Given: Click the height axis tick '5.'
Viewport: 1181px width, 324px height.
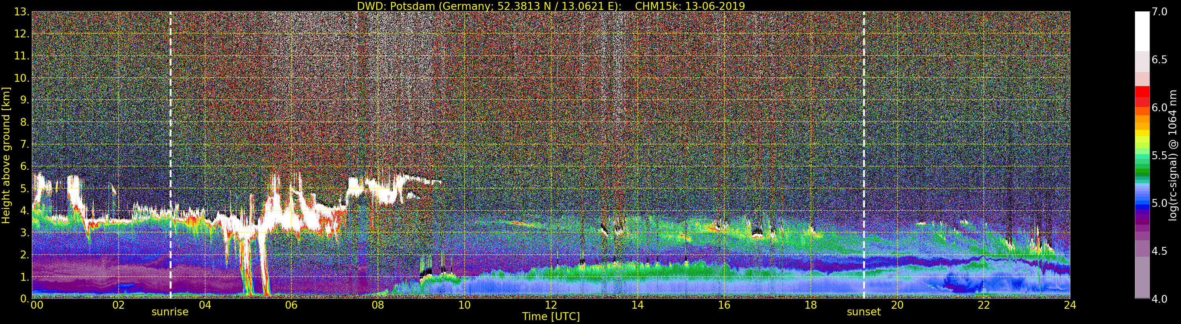Looking at the screenshot, I should point(25,188).
